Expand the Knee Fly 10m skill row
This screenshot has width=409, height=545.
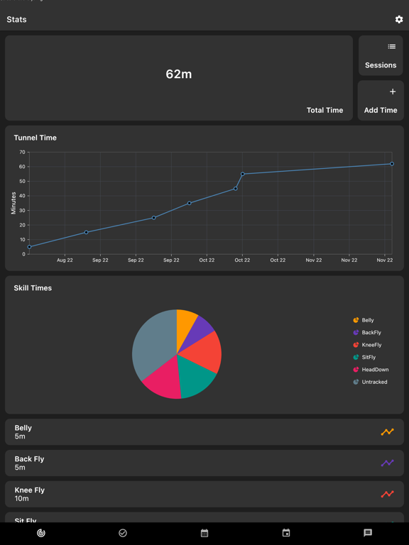point(204,494)
